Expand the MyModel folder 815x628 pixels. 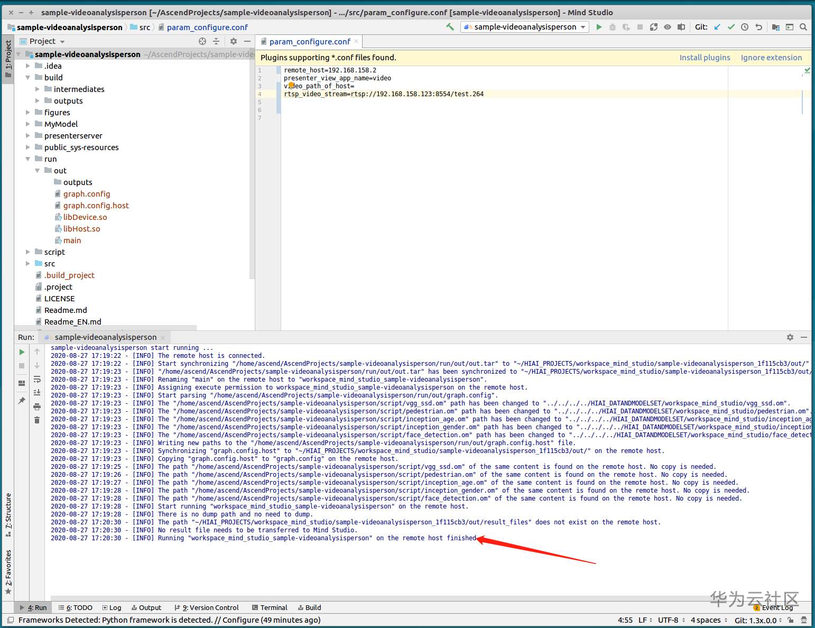click(28, 124)
